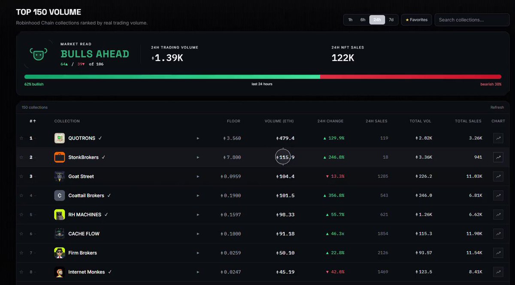The height and width of the screenshot is (285, 515).
Task: Click the CACHE FLOW chart icon
Action: click(498, 234)
